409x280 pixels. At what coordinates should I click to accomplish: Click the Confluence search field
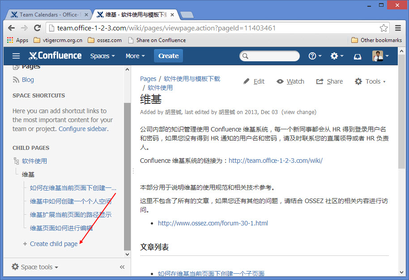(269, 56)
